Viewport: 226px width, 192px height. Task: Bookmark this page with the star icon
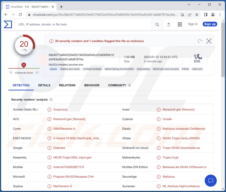pyautogui.click(x=197, y=15)
